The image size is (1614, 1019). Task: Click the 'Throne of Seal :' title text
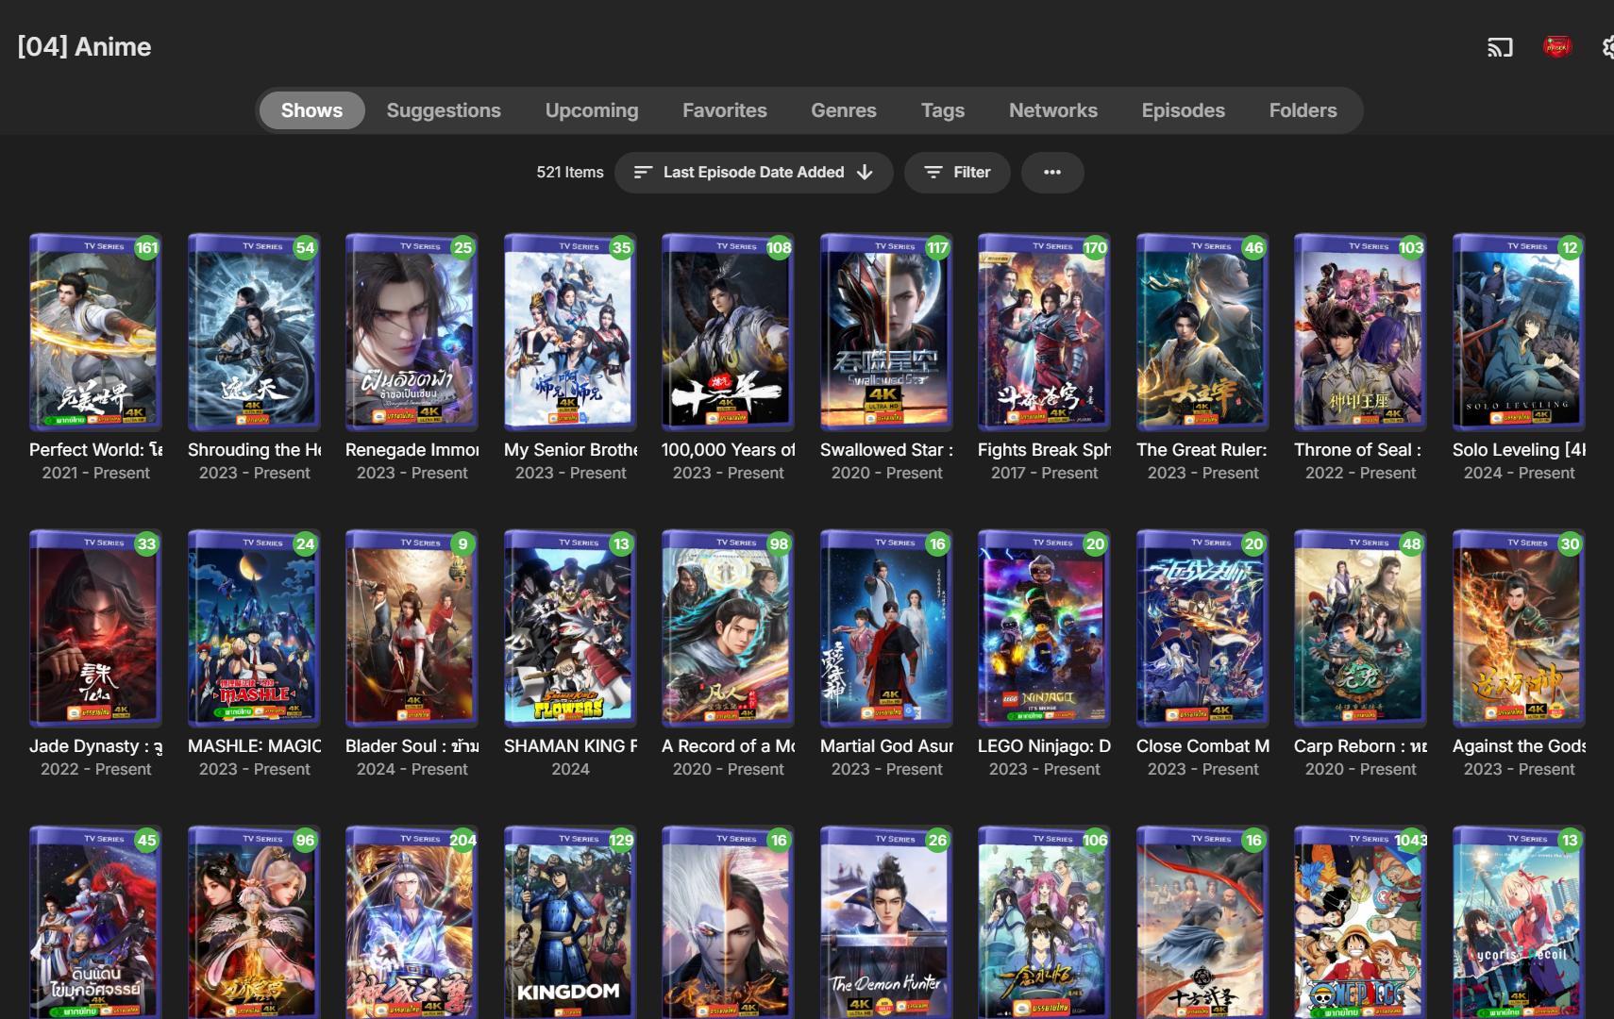(x=1357, y=450)
